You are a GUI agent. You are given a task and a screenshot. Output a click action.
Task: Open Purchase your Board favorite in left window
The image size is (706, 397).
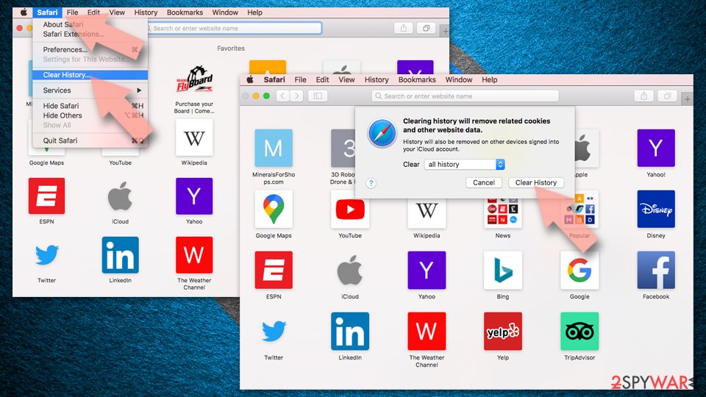coord(194,79)
